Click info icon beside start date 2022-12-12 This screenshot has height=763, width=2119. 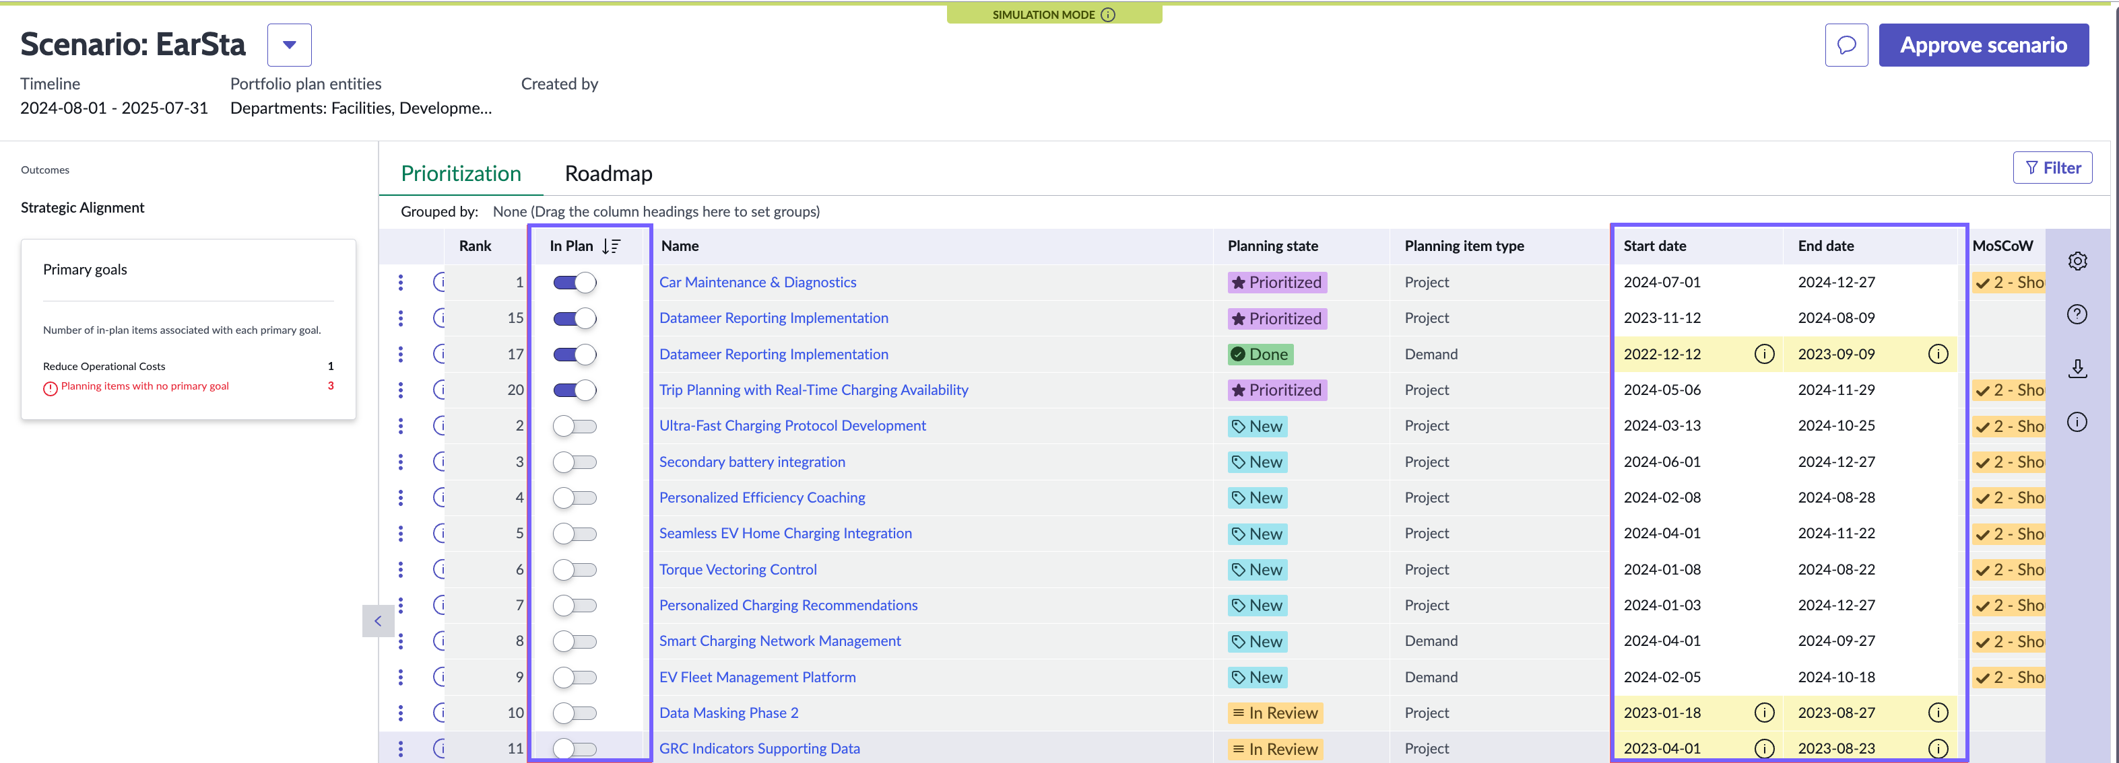click(1763, 354)
